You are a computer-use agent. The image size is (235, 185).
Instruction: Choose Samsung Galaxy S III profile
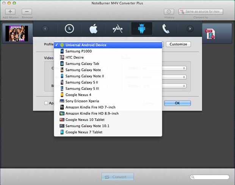(108, 88)
